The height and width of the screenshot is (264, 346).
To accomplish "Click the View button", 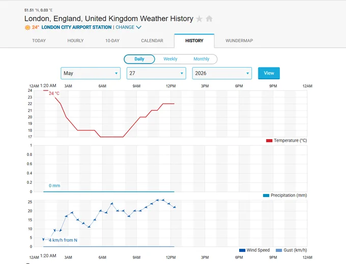I will click(x=269, y=73).
